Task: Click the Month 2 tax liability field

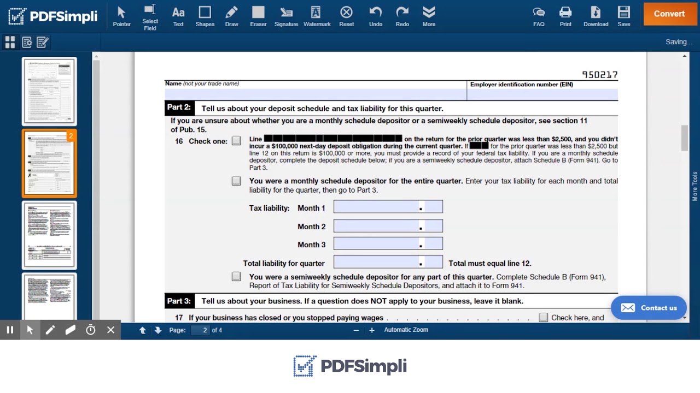Action: [388, 226]
